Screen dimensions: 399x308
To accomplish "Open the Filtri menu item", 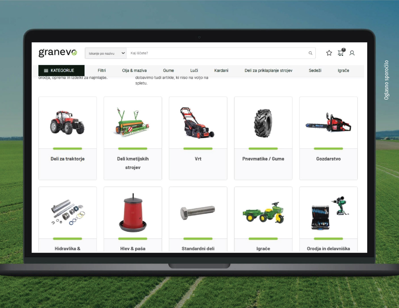I will (x=102, y=71).
